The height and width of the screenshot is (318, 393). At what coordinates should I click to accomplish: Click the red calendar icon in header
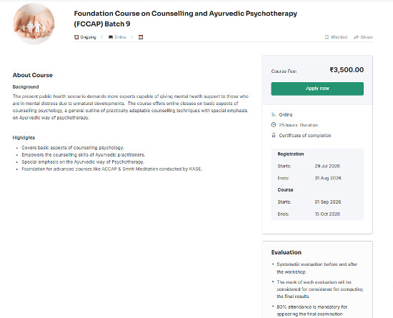pos(141,37)
